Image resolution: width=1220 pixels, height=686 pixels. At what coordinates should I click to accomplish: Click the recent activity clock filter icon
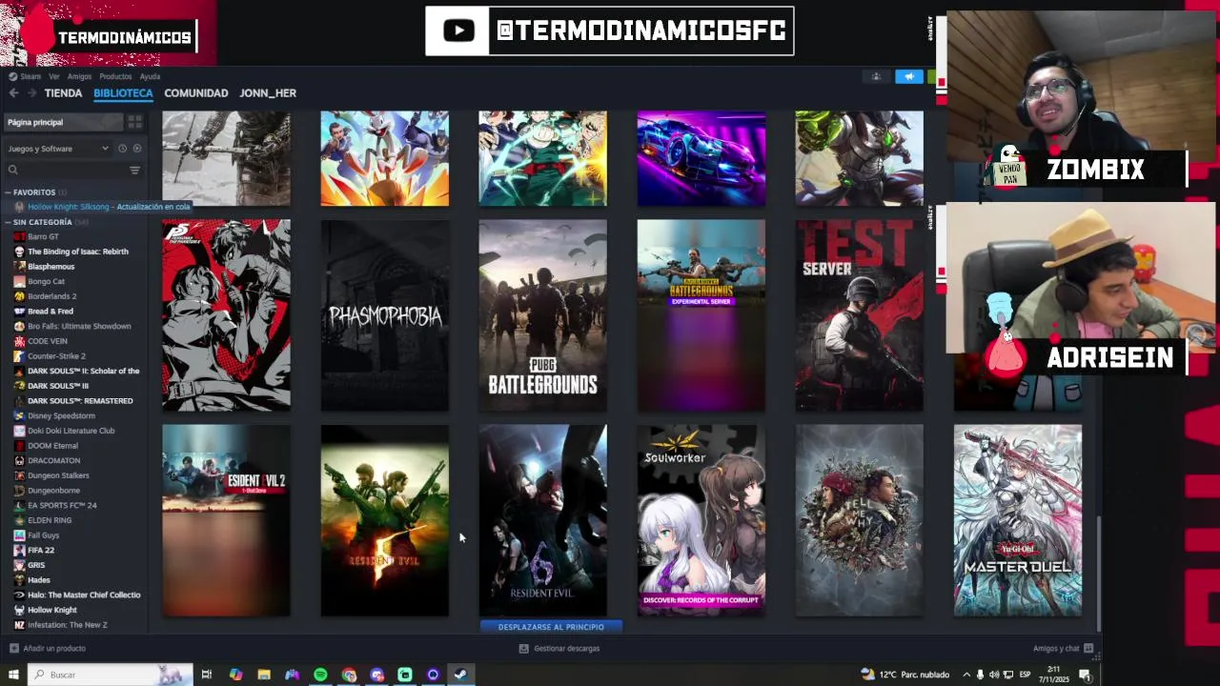tap(122, 149)
